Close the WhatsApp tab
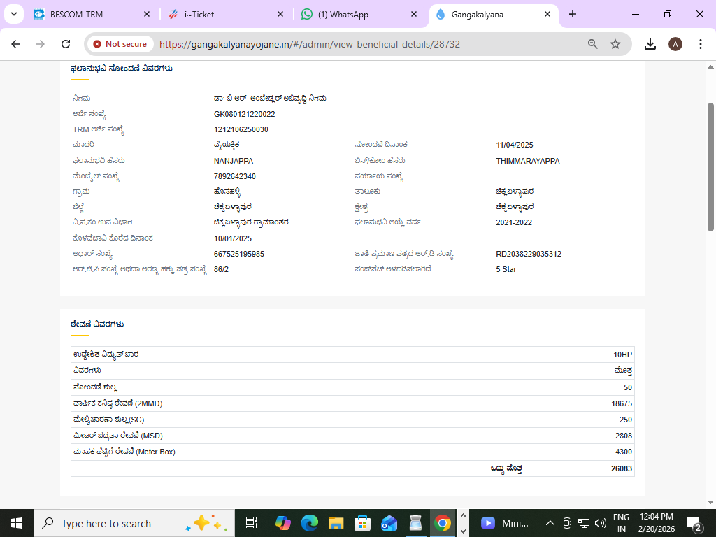 click(414, 15)
